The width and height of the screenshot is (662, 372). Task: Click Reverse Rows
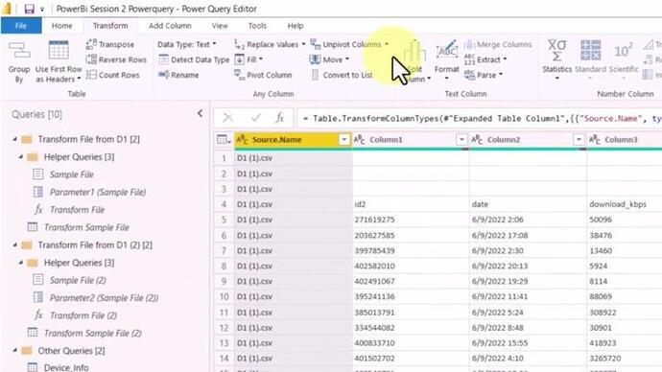point(116,59)
